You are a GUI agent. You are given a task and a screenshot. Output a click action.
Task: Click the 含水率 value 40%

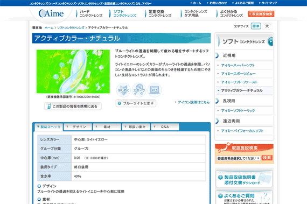(78, 176)
